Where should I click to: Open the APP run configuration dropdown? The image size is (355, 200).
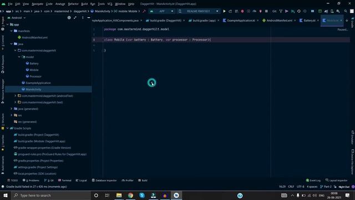pyautogui.click(x=161, y=11)
